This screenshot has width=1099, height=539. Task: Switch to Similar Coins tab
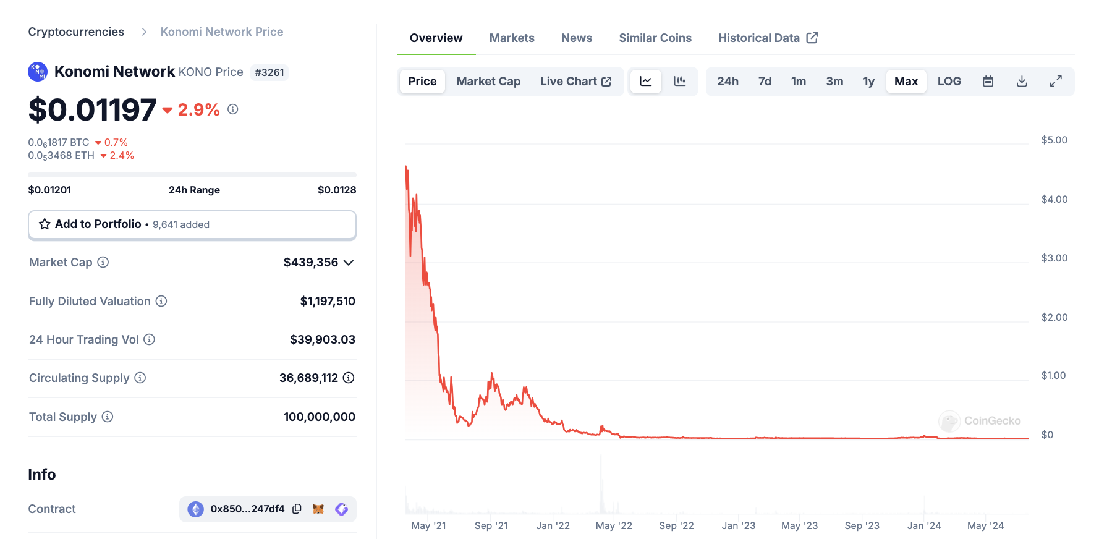tap(655, 38)
